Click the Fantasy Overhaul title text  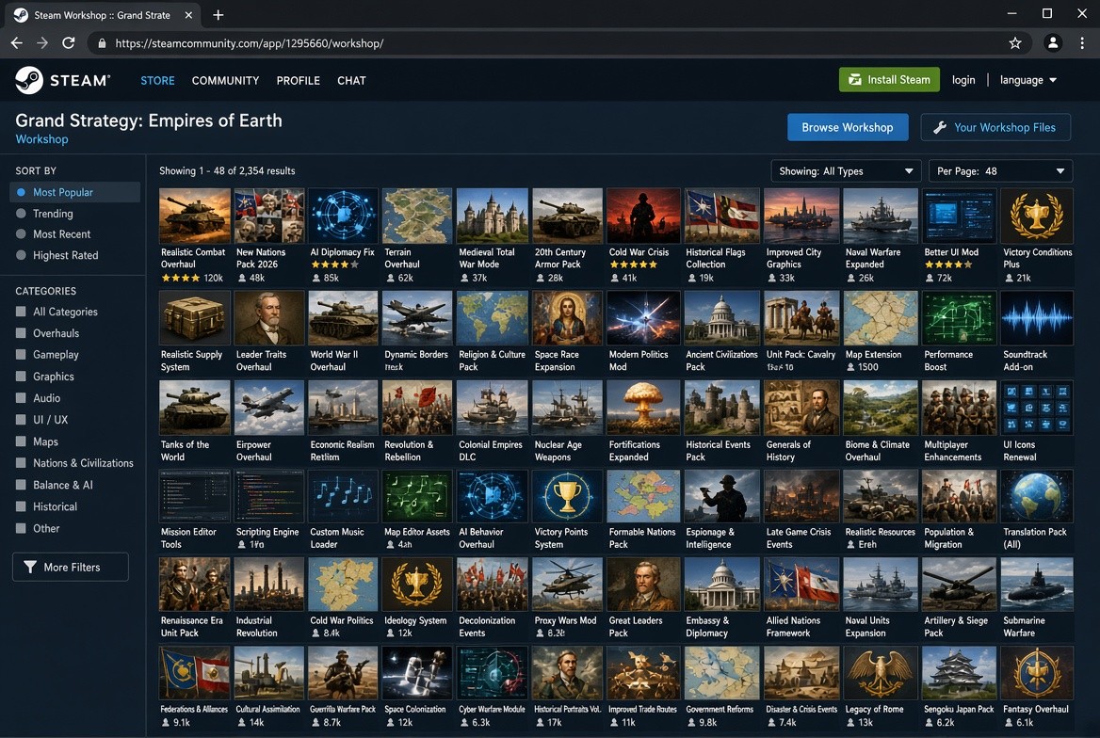pyautogui.click(x=1035, y=709)
